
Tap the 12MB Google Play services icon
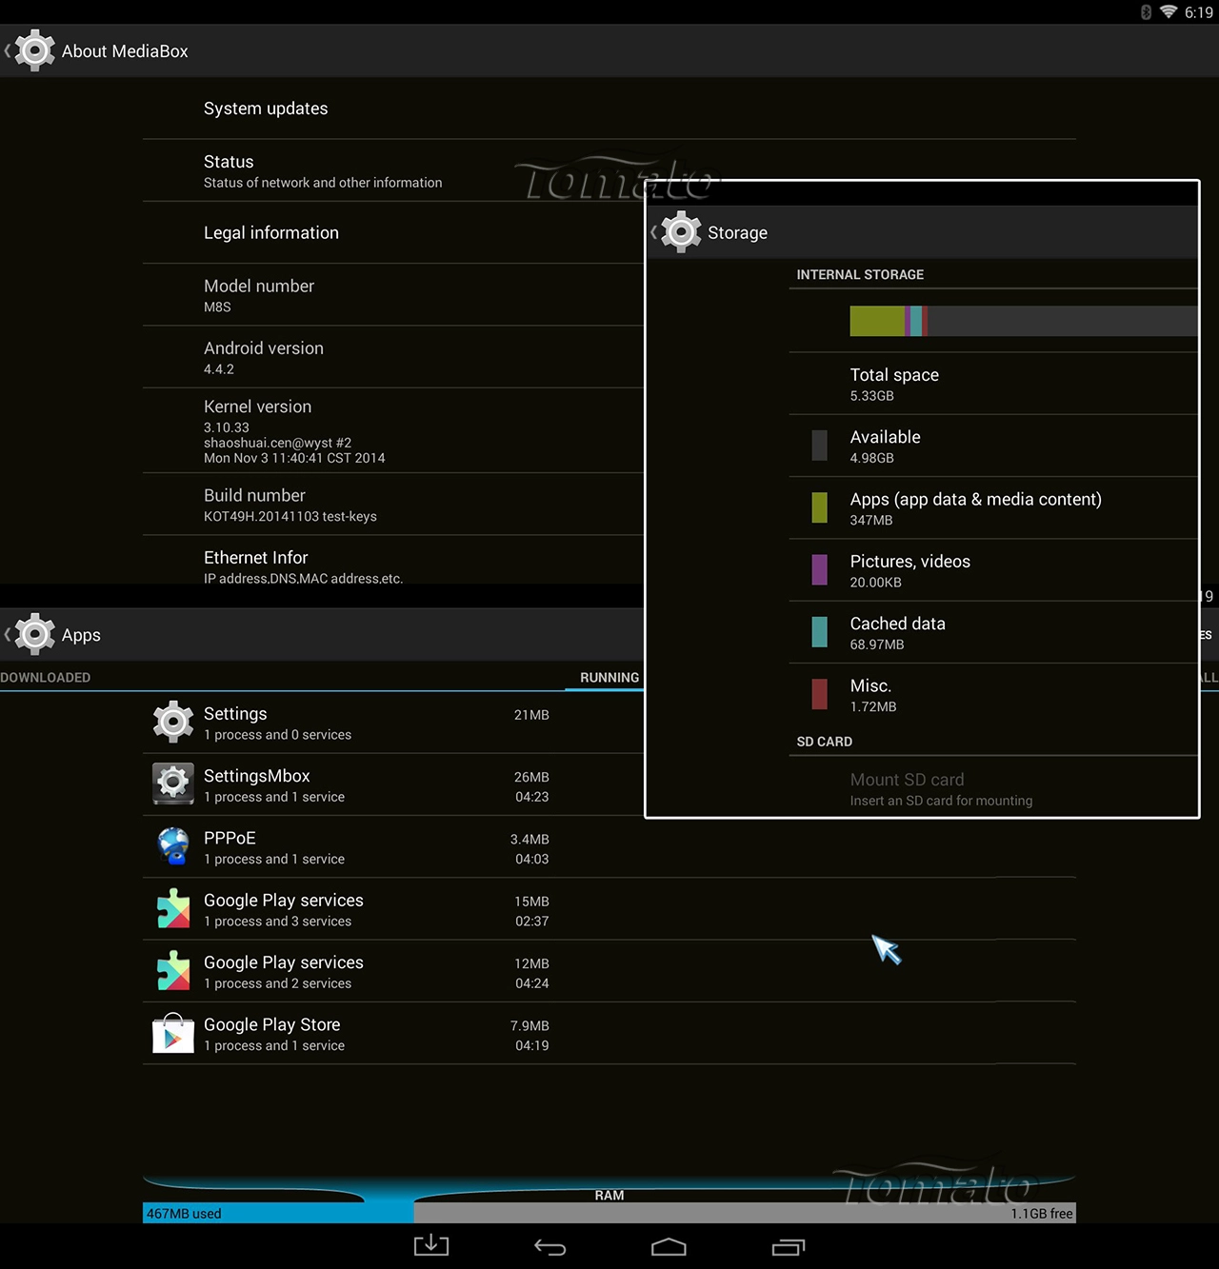[x=173, y=971]
